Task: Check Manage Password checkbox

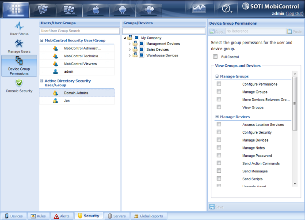Action: (x=219, y=155)
